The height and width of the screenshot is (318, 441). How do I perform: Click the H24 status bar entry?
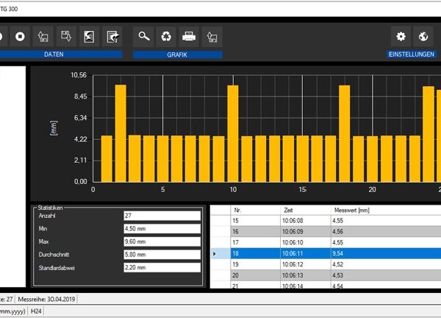pyautogui.click(x=36, y=311)
